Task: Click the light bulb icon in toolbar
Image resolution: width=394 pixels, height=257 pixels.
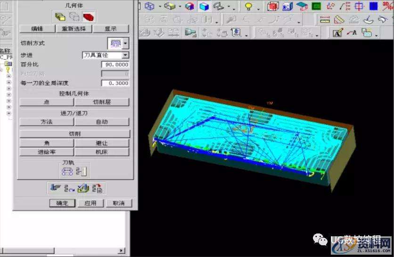Action: point(248,7)
